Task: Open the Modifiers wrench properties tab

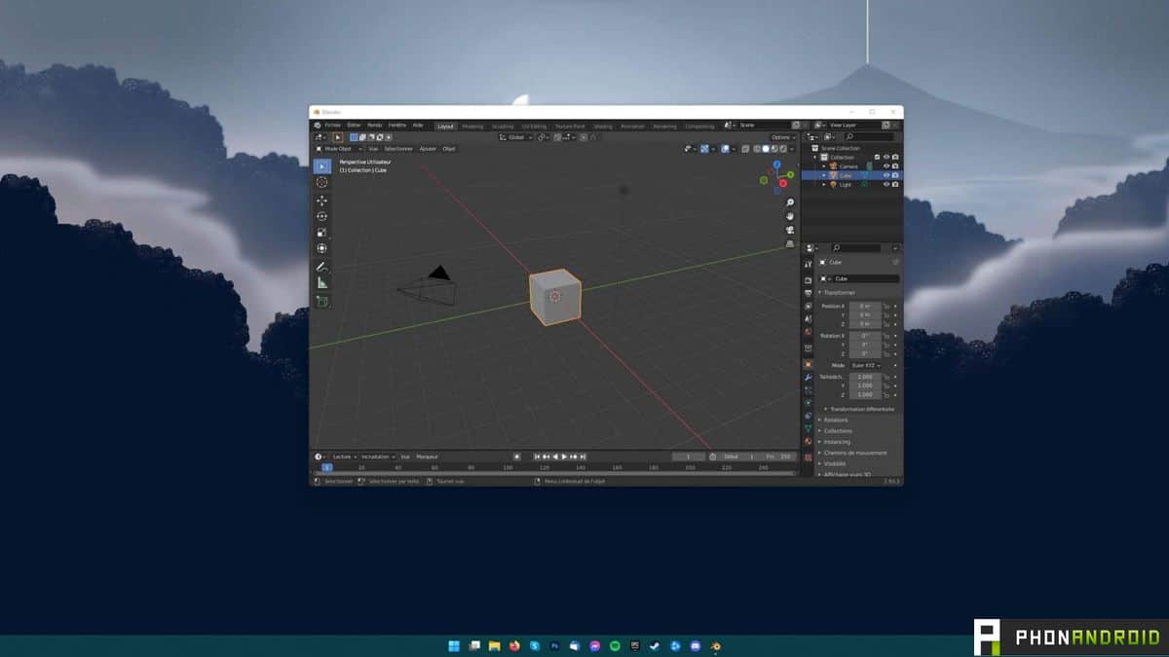Action: [808, 378]
